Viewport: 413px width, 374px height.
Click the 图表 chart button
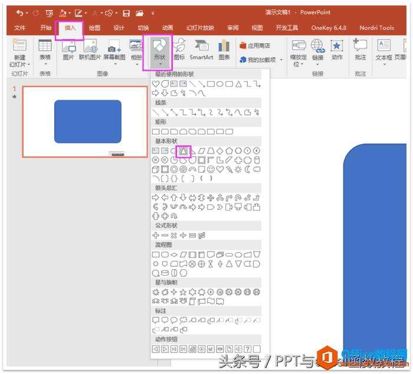(x=224, y=49)
